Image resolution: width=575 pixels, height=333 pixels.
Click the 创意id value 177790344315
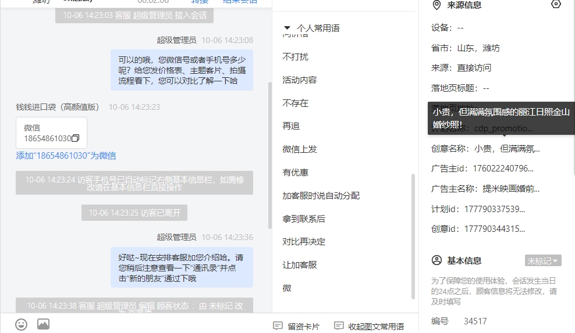click(x=495, y=229)
